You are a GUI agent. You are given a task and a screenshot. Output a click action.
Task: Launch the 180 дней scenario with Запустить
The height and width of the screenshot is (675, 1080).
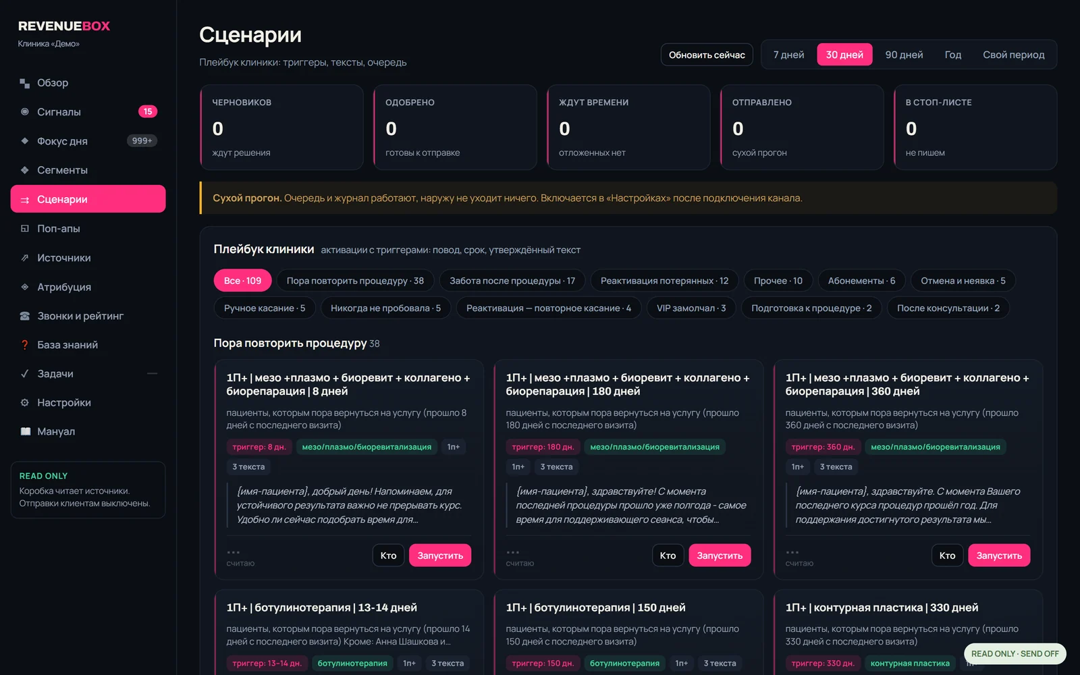(720, 556)
